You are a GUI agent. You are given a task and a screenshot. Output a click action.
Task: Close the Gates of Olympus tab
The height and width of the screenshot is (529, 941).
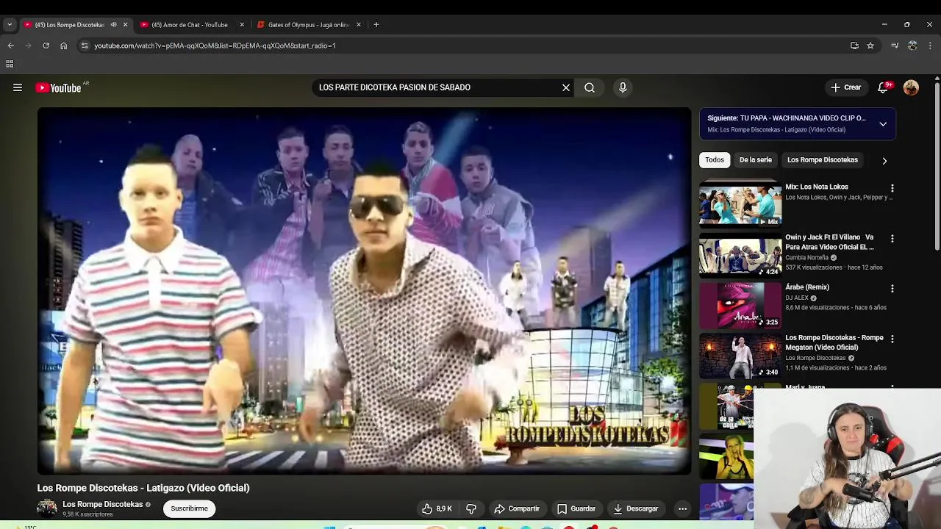(359, 24)
